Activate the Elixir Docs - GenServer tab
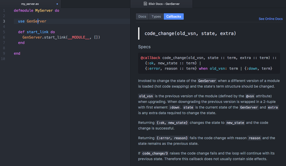 pyautogui.click(x=164, y=4)
